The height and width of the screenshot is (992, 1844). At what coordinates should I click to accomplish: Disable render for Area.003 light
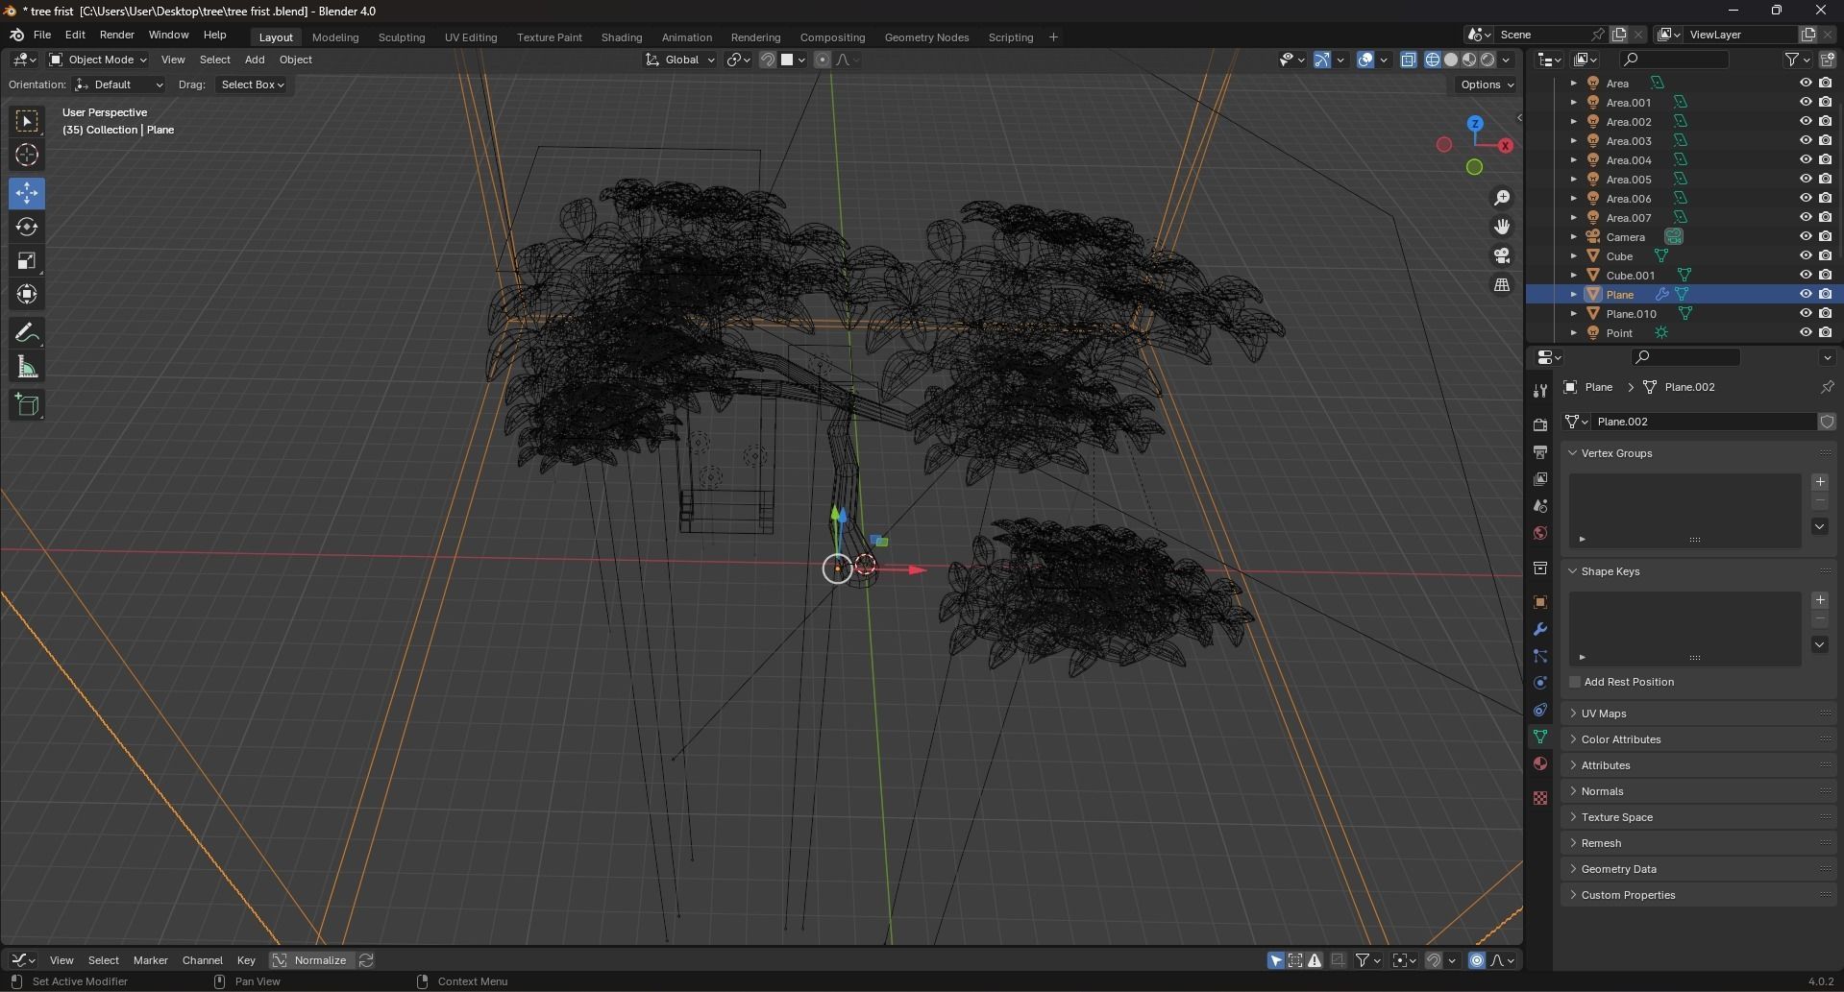point(1825,141)
